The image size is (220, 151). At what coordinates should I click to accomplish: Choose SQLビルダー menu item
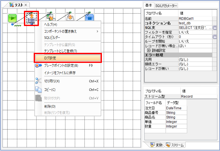[68, 38]
